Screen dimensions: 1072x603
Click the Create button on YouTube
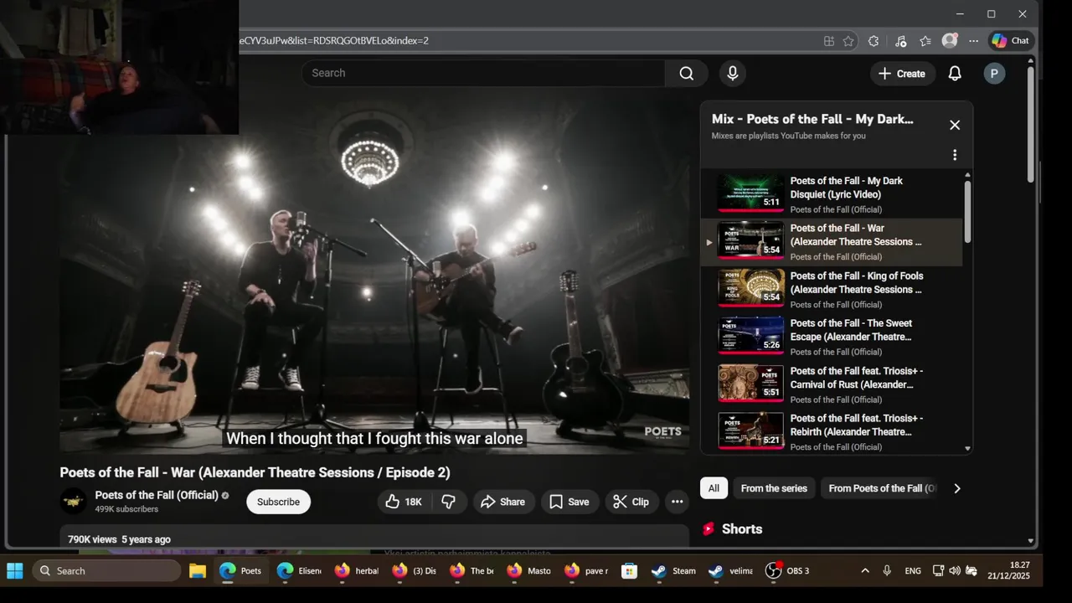point(902,74)
